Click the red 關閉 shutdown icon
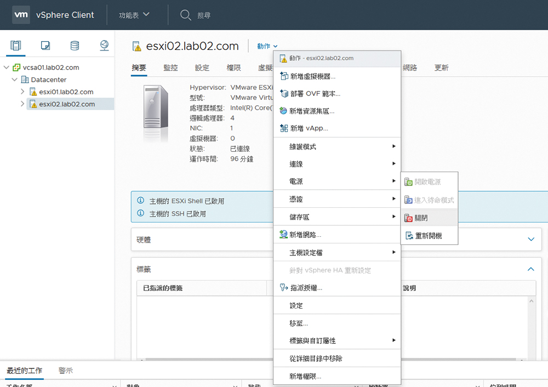Image resolution: width=548 pixels, height=387 pixels. (408, 218)
